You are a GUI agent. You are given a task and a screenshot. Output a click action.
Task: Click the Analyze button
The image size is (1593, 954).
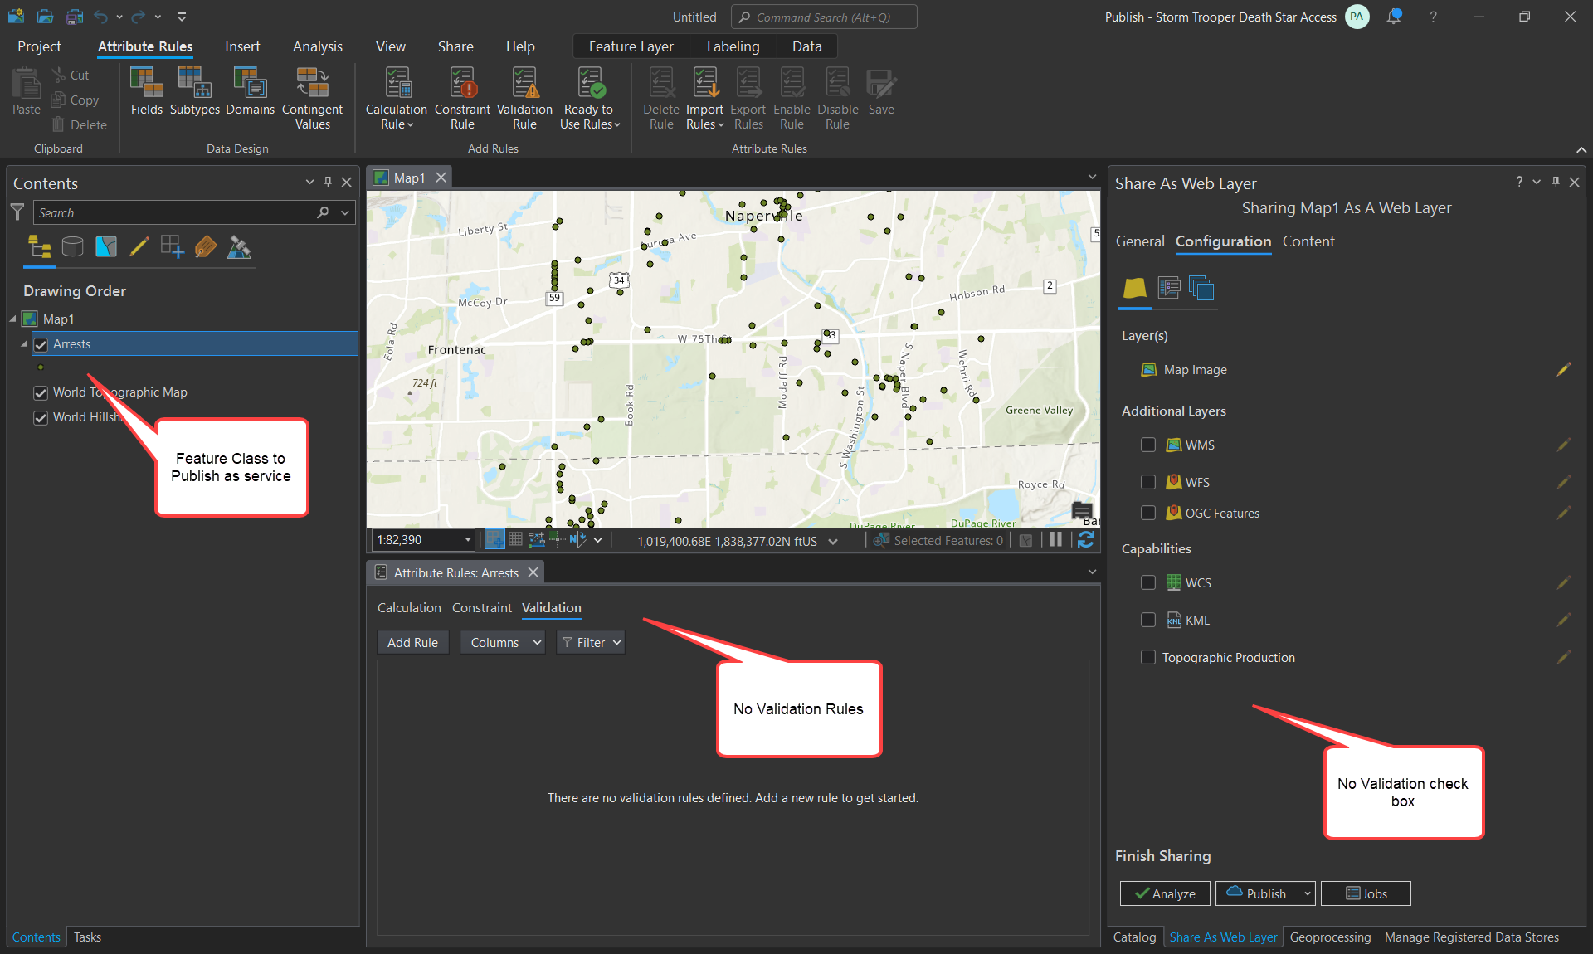(1164, 893)
